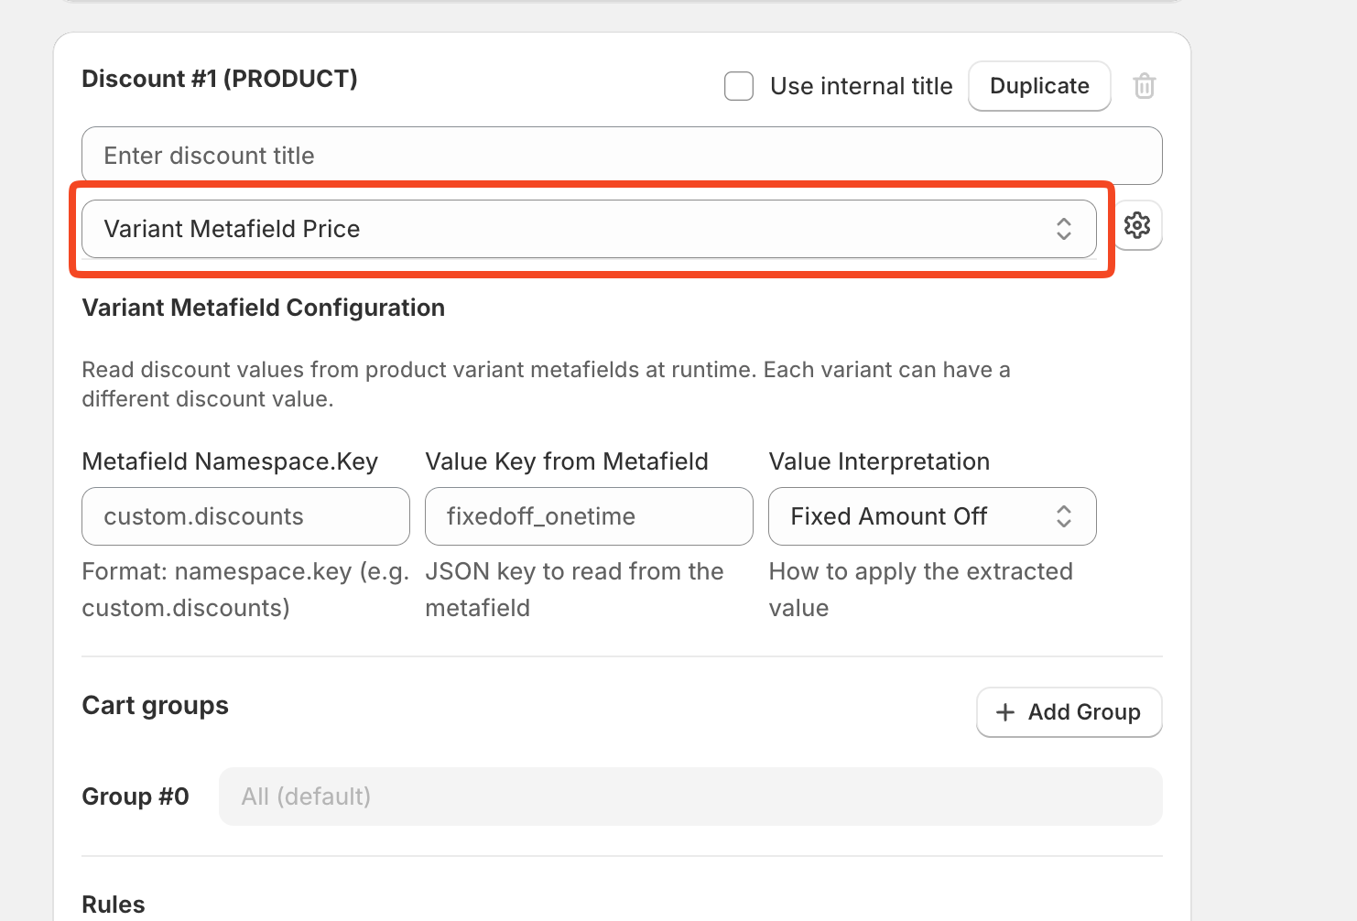The width and height of the screenshot is (1357, 921).
Task: Click the Group #0 All (default) field
Action: click(690, 796)
